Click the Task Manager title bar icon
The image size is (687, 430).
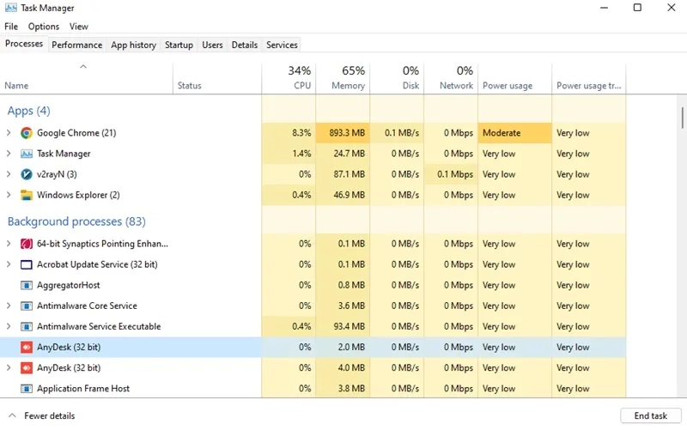10,8
